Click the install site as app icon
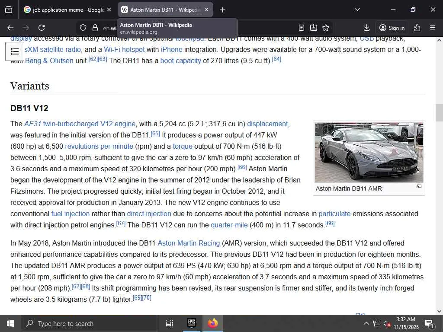The image size is (443, 332). pos(314,28)
